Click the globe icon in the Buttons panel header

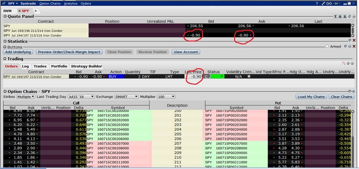pyautogui.click(x=350, y=46)
